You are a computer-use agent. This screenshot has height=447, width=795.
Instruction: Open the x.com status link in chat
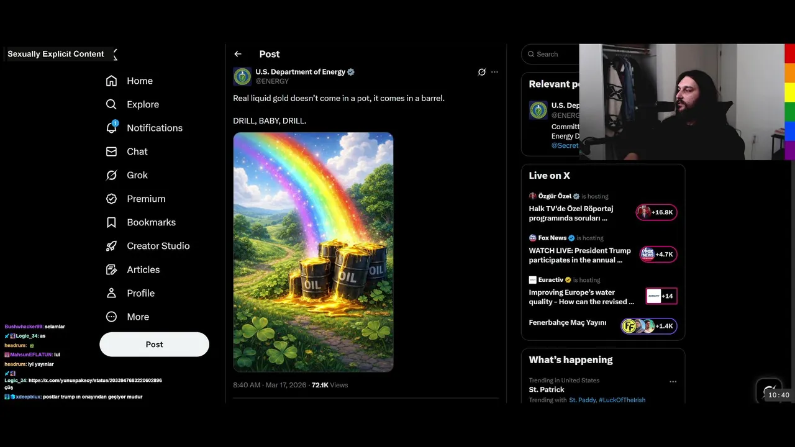point(95,380)
